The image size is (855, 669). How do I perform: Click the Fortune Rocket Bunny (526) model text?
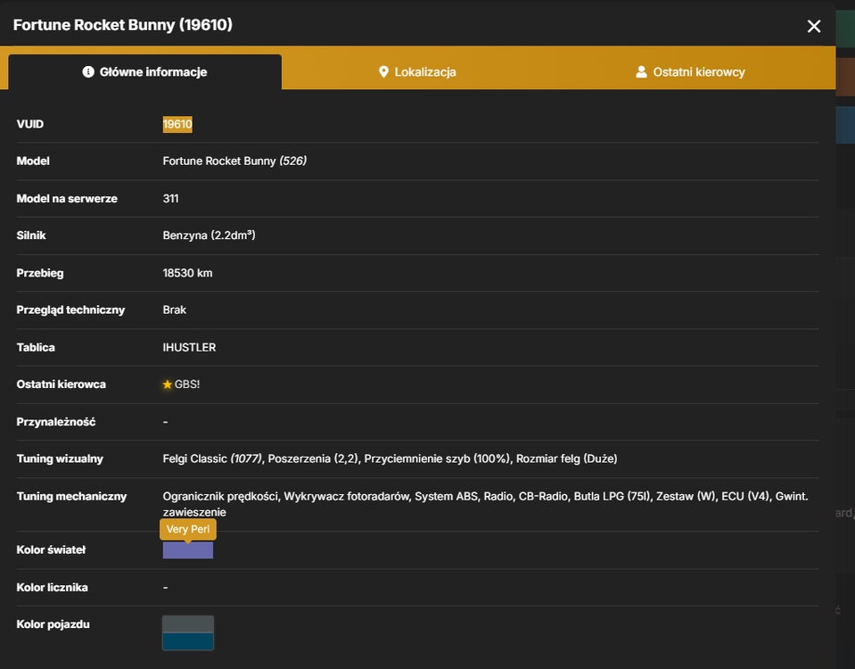tap(234, 161)
